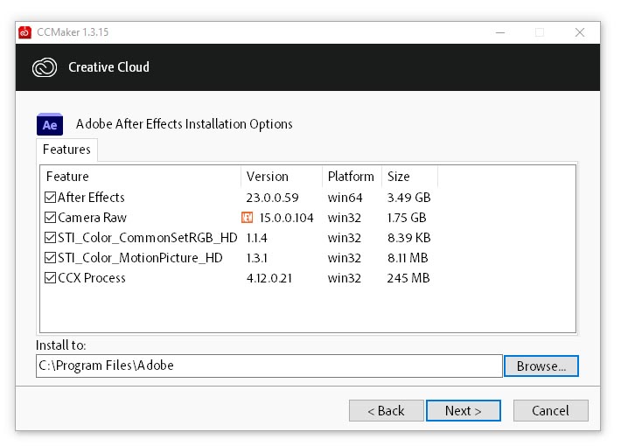Proceed with the Next > button

464,410
